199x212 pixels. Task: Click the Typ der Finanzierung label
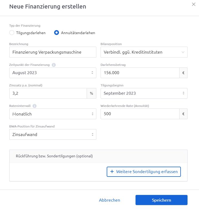pyautogui.click(x=25, y=26)
